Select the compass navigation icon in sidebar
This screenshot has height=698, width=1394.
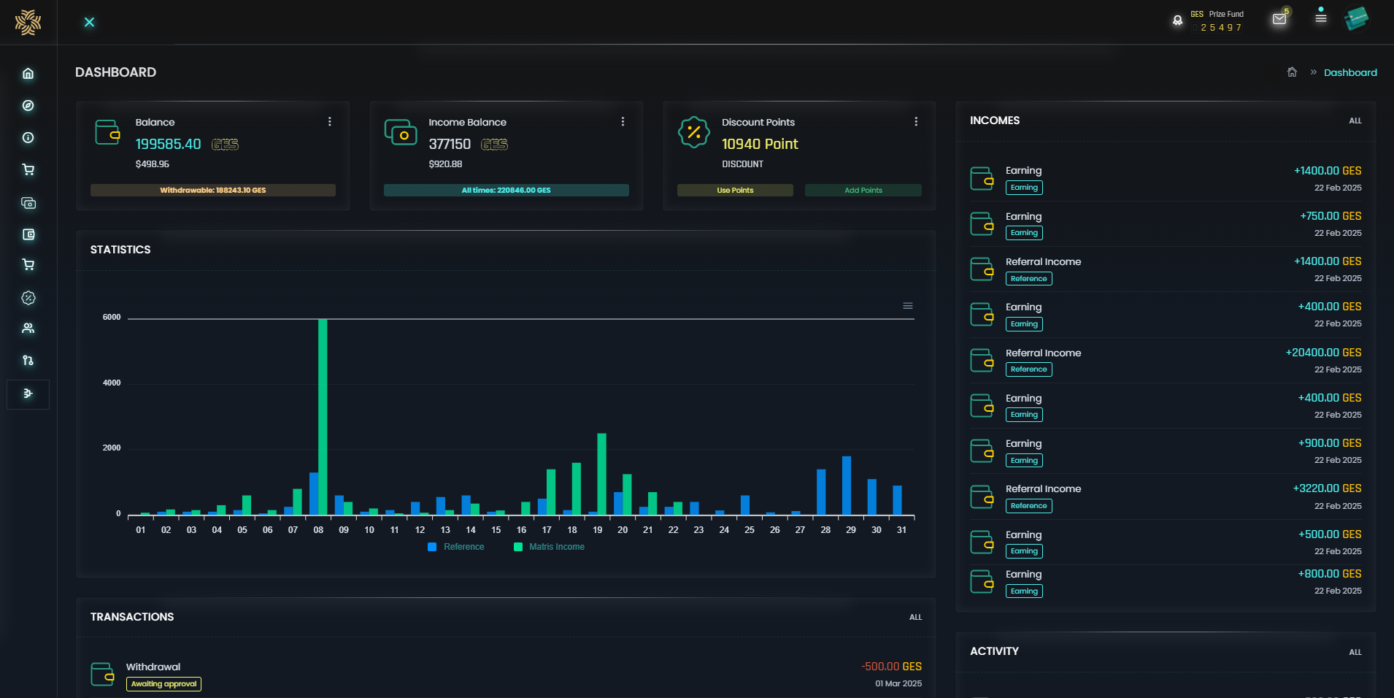click(28, 105)
